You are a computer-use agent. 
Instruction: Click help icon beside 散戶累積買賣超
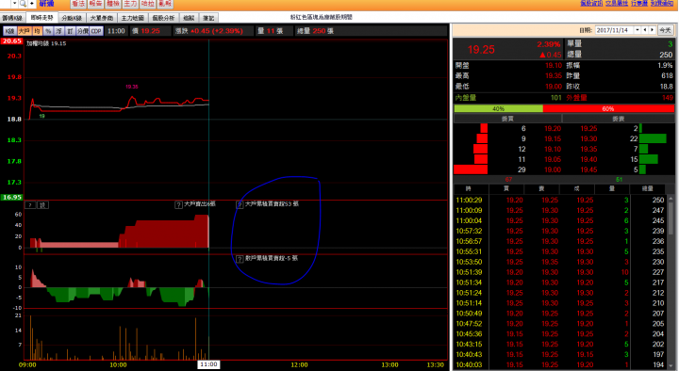click(x=240, y=259)
